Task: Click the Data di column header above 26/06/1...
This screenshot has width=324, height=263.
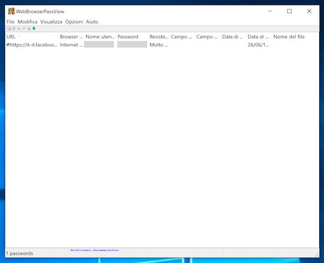Action: 259,37
